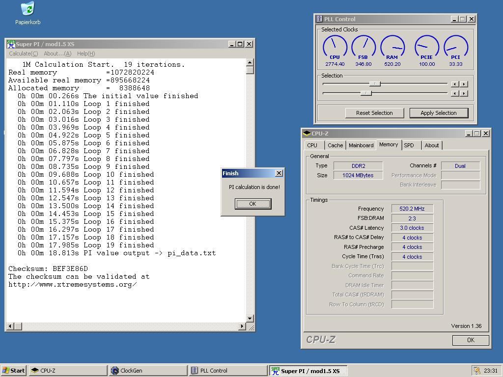Click the lower Selection slider thumb
The image size is (503, 377).
point(366,93)
